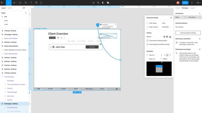Close the Interaction details panel

[171, 18]
